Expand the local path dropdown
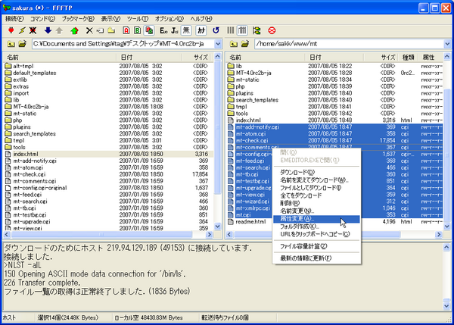The image size is (454, 325). [218, 44]
